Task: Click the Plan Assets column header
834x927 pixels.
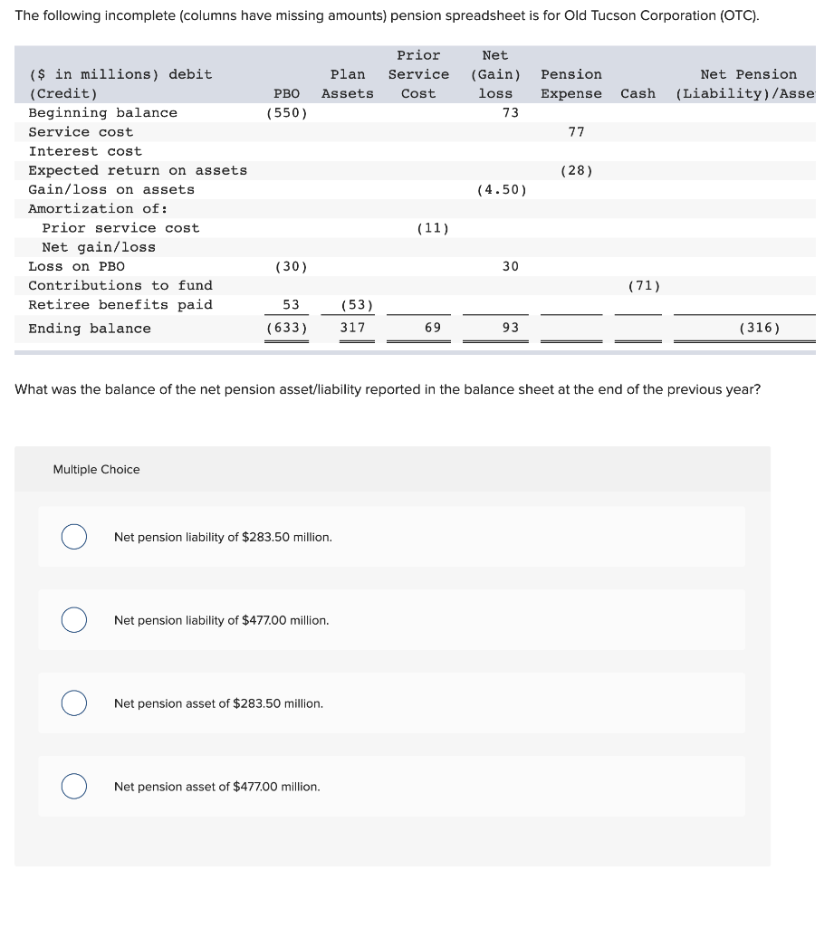Action: [348, 83]
